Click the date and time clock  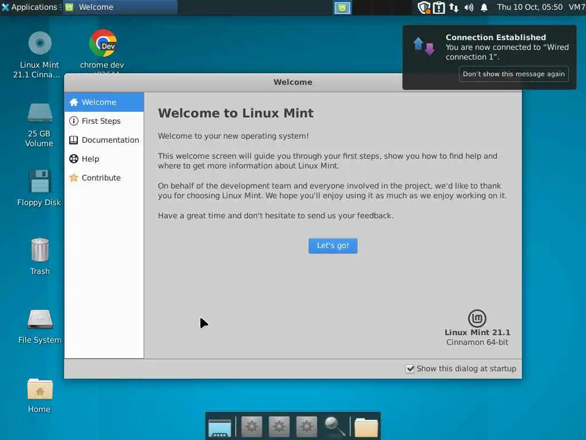coord(529,7)
